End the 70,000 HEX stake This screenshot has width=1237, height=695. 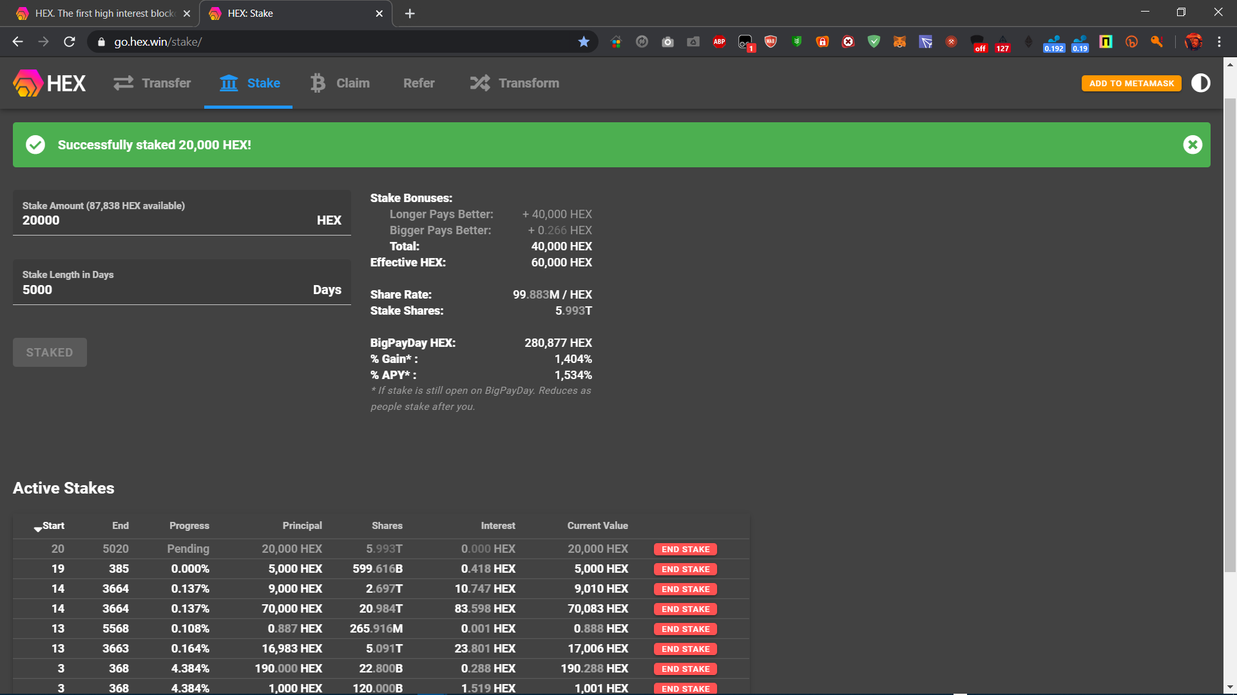tap(686, 609)
